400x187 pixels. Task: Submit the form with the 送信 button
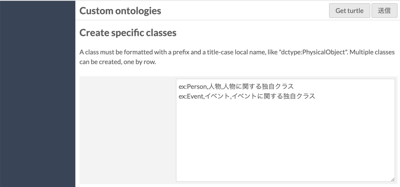pyautogui.click(x=384, y=10)
